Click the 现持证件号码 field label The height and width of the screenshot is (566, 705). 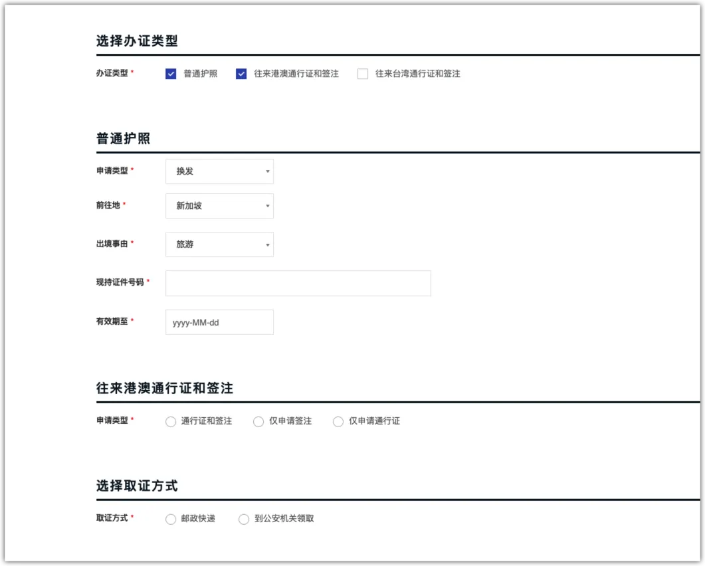[120, 282]
